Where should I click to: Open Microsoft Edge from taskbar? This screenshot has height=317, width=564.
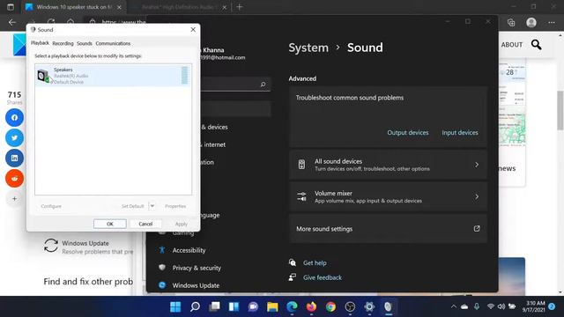tap(292, 306)
